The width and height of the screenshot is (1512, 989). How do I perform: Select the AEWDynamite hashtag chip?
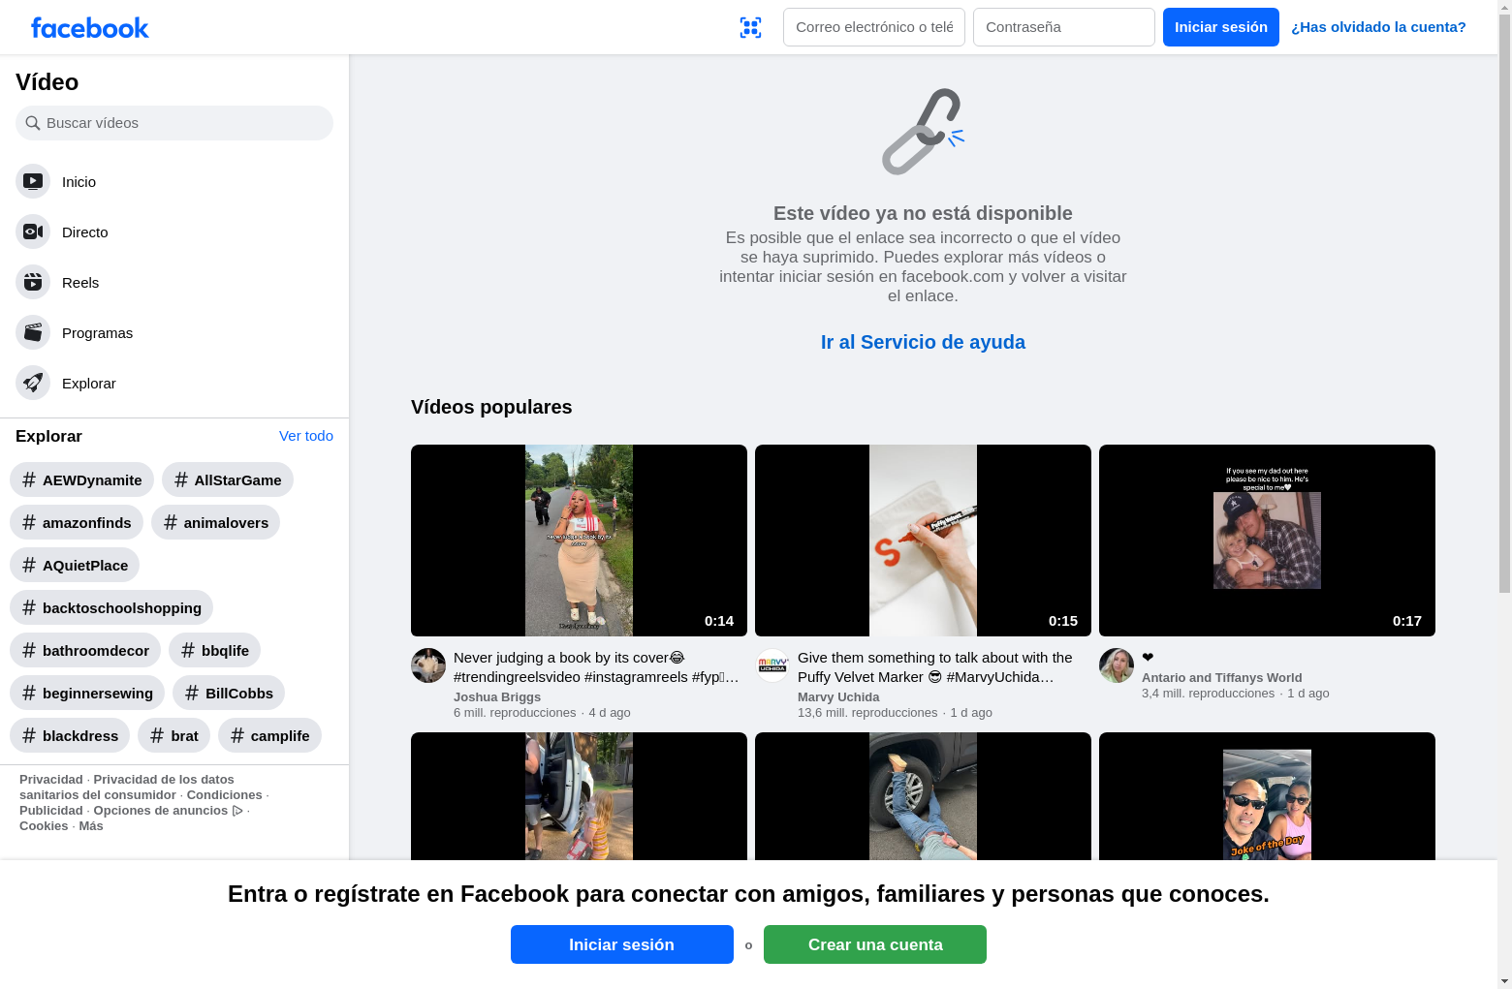coord(81,479)
